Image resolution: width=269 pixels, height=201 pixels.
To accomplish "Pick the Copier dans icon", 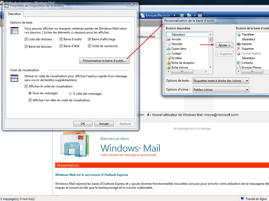I will tap(169, 49).
